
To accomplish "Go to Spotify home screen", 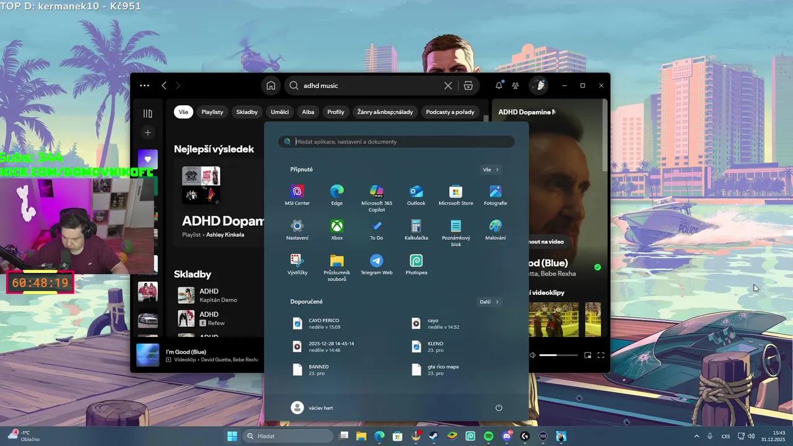I will tap(271, 85).
